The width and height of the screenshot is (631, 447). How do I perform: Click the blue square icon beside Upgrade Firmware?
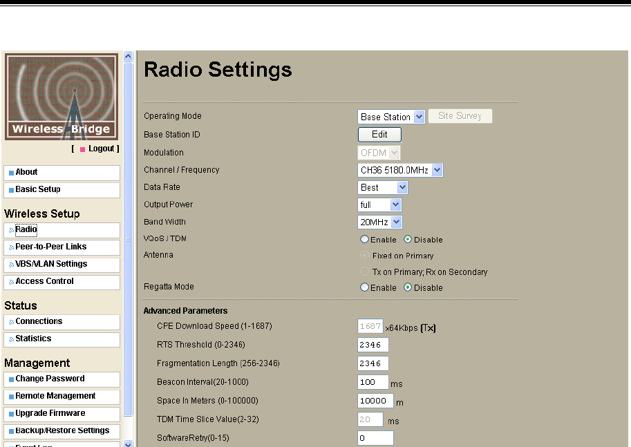pos(11,415)
